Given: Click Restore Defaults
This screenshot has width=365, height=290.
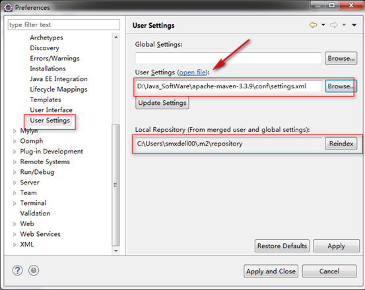Looking at the screenshot, I should coord(282,246).
